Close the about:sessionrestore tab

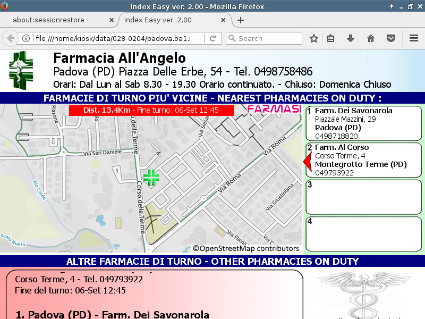[x=111, y=20]
